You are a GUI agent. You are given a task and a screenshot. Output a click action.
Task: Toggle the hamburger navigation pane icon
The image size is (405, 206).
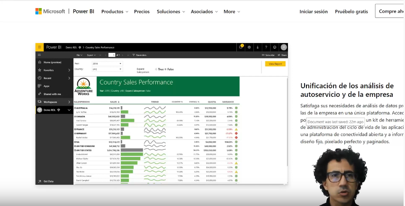coord(40,55)
